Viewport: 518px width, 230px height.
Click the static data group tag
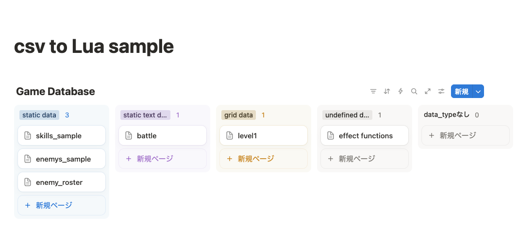pos(39,115)
